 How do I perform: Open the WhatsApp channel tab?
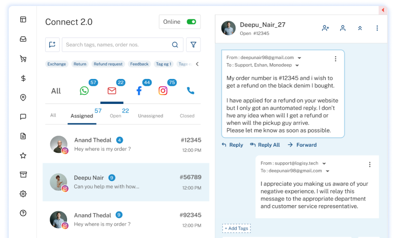pyautogui.click(x=84, y=91)
